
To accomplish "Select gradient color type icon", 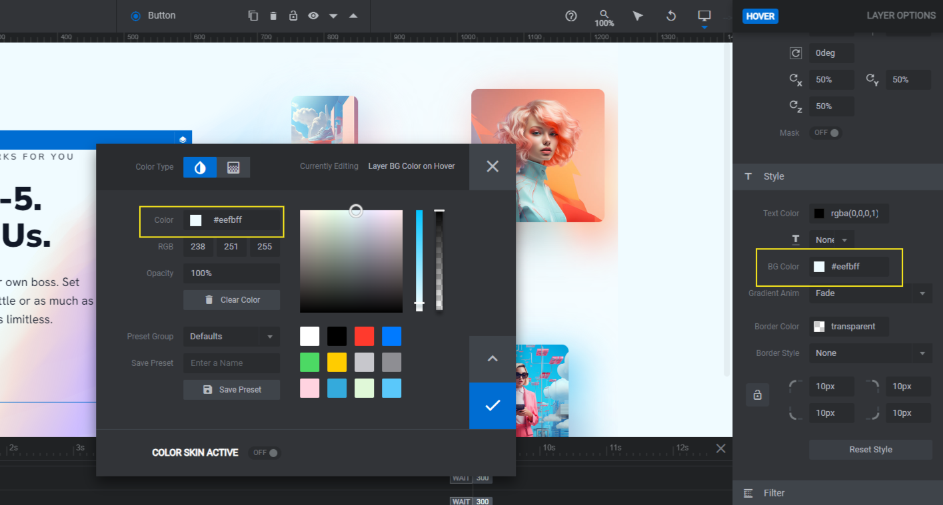I will tap(233, 167).
